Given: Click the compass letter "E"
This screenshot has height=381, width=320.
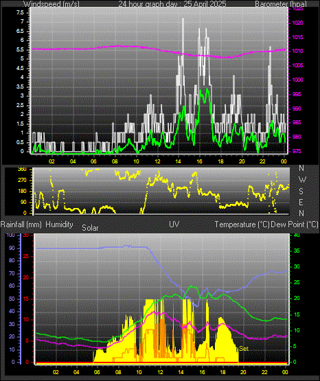Looking at the screenshot, I should click(x=301, y=202).
